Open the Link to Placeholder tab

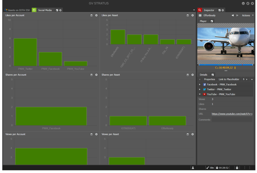[x=229, y=79]
